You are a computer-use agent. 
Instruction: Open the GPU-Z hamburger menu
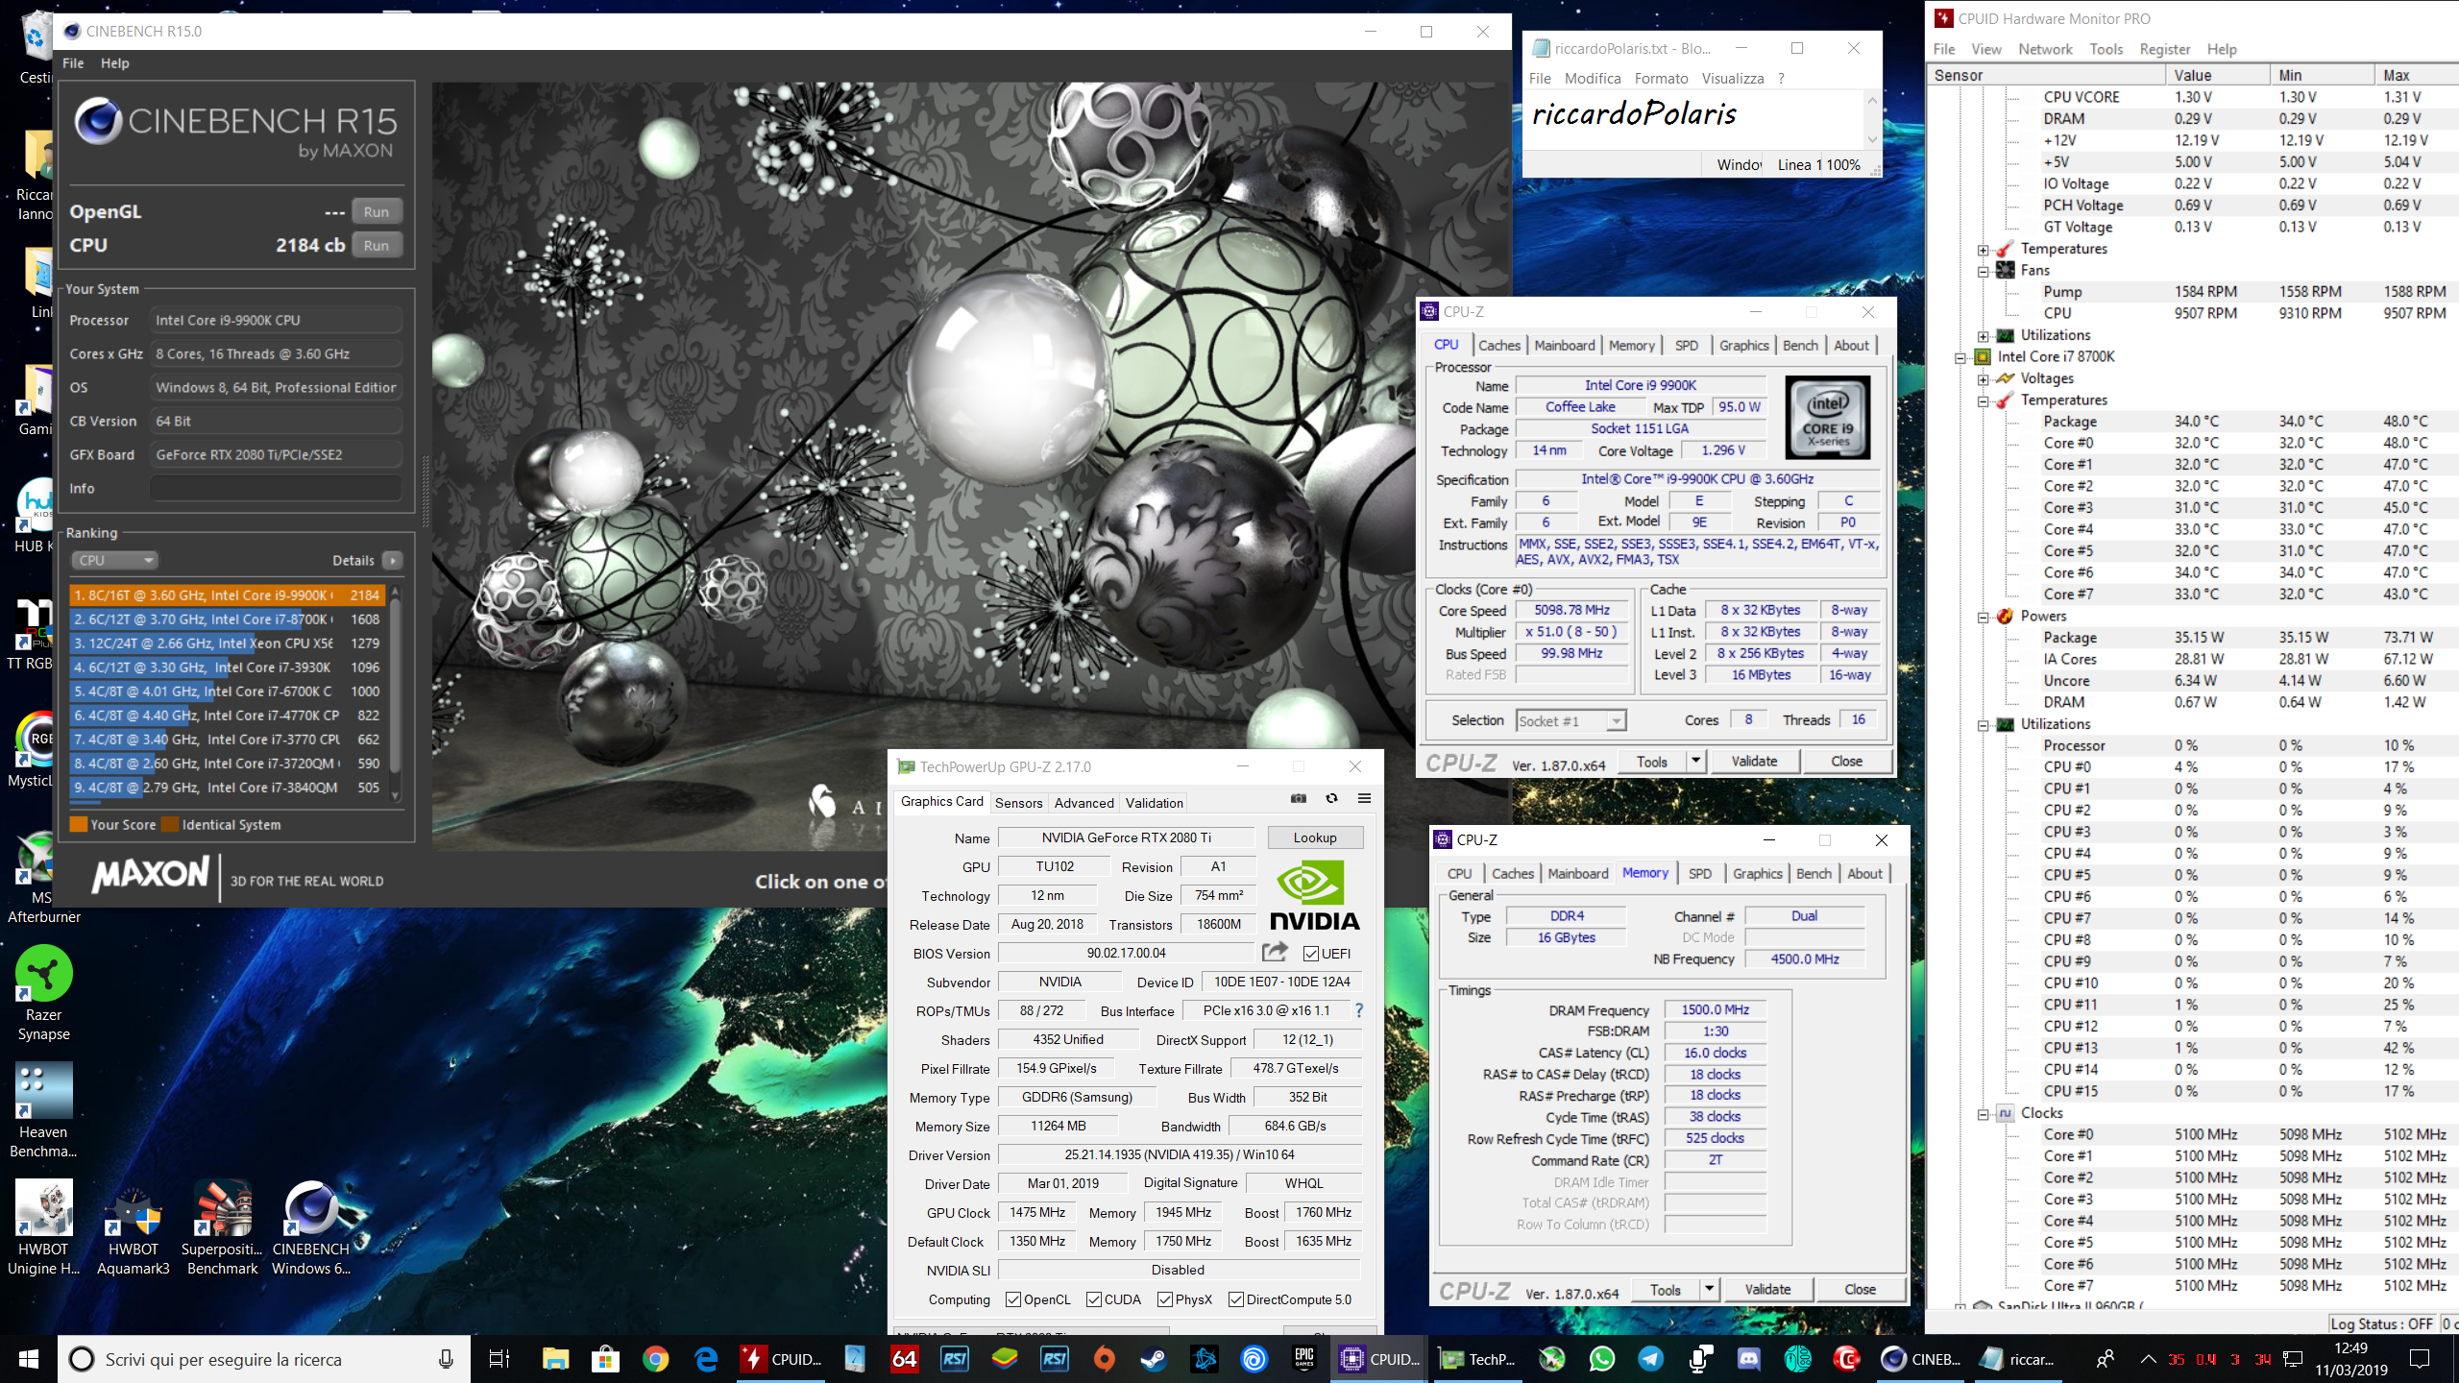click(x=1364, y=799)
